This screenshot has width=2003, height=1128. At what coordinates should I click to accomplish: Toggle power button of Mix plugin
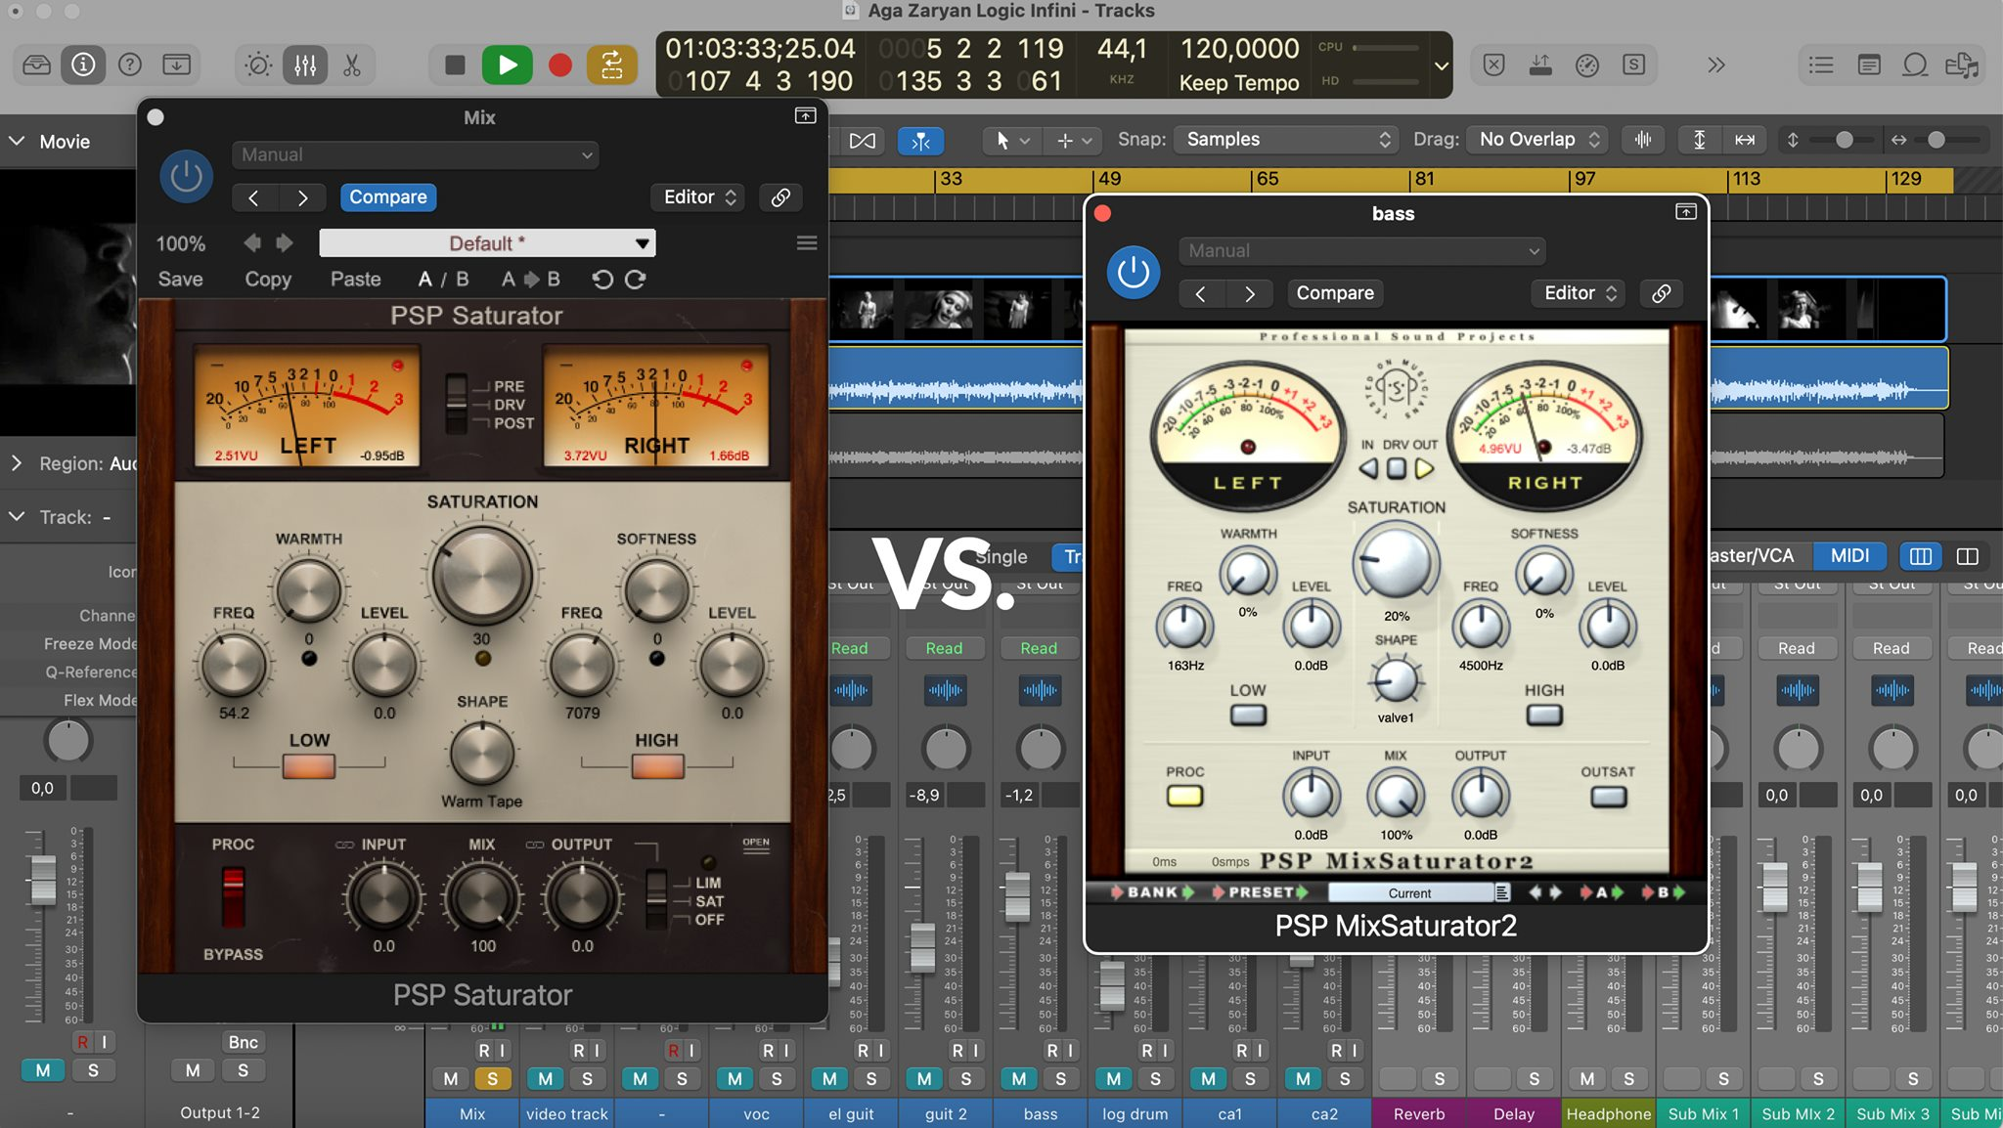click(186, 177)
